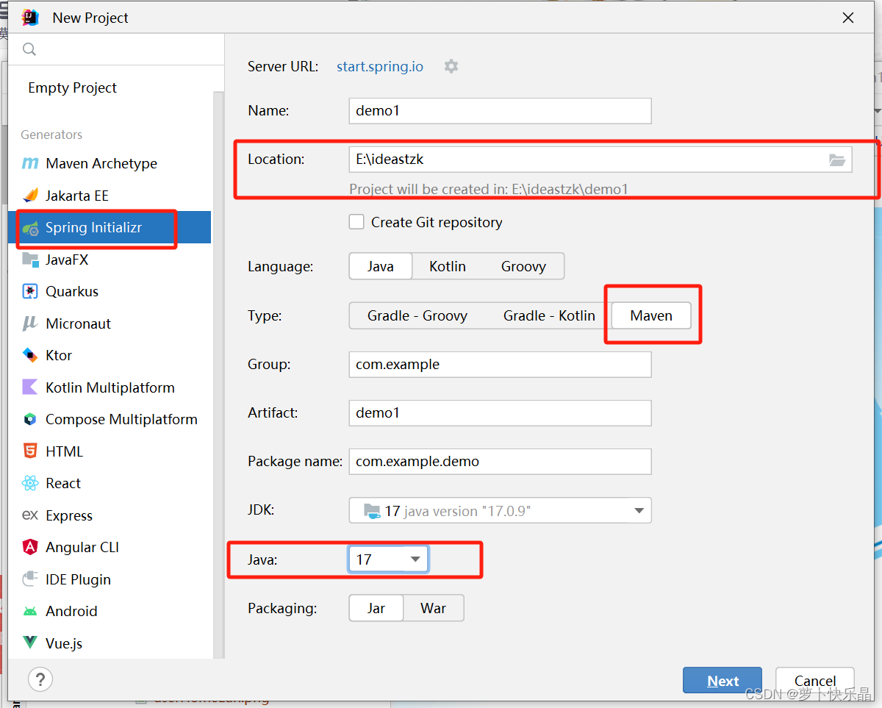882x708 pixels.
Task: Select Empty Project in sidebar
Action: pos(73,87)
